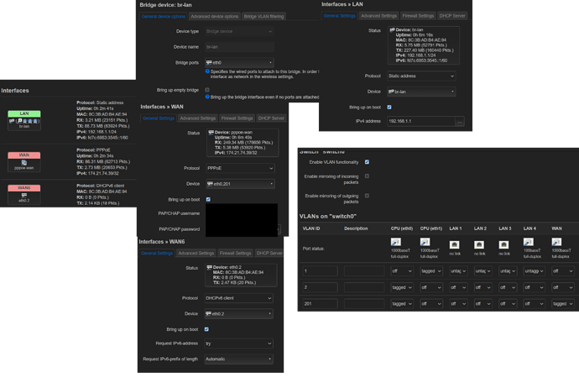Viewport: 579px width, 383px height.
Task: Enable mirroring of incoming packets
Action: coord(367,176)
